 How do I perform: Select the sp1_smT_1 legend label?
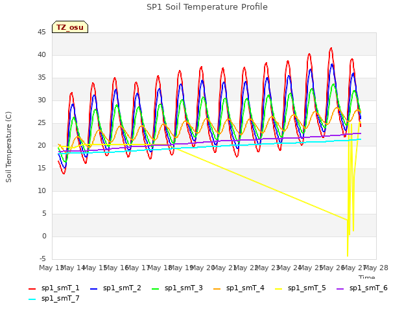pos(60,288)
